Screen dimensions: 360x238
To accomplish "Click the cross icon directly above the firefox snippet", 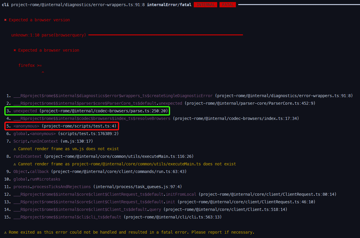I will (15, 50).
